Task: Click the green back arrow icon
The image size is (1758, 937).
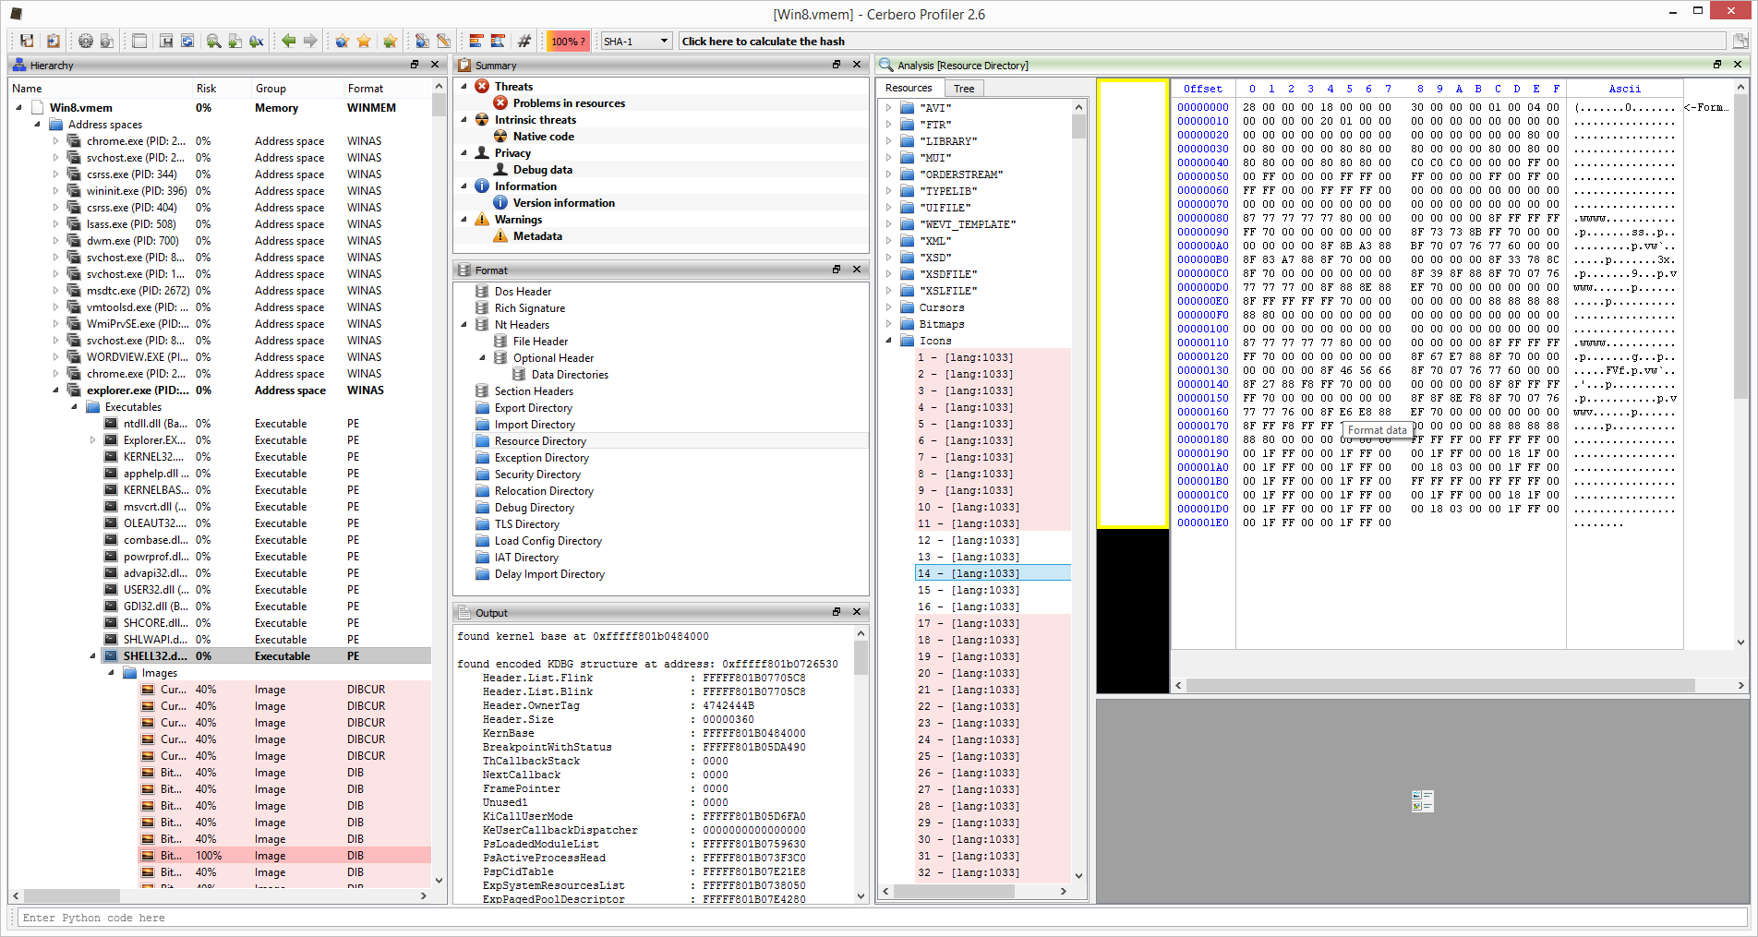Action: (x=289, y=41)
